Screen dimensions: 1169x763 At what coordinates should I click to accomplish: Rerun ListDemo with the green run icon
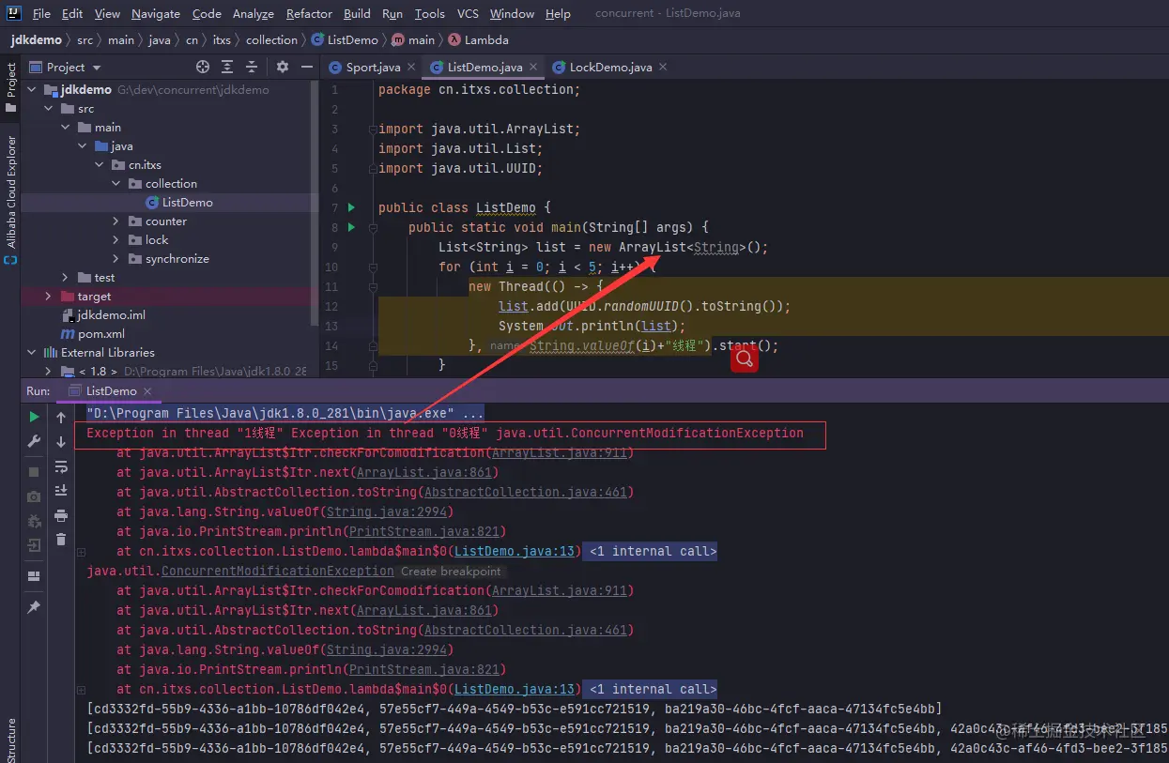tap(34, 417)
